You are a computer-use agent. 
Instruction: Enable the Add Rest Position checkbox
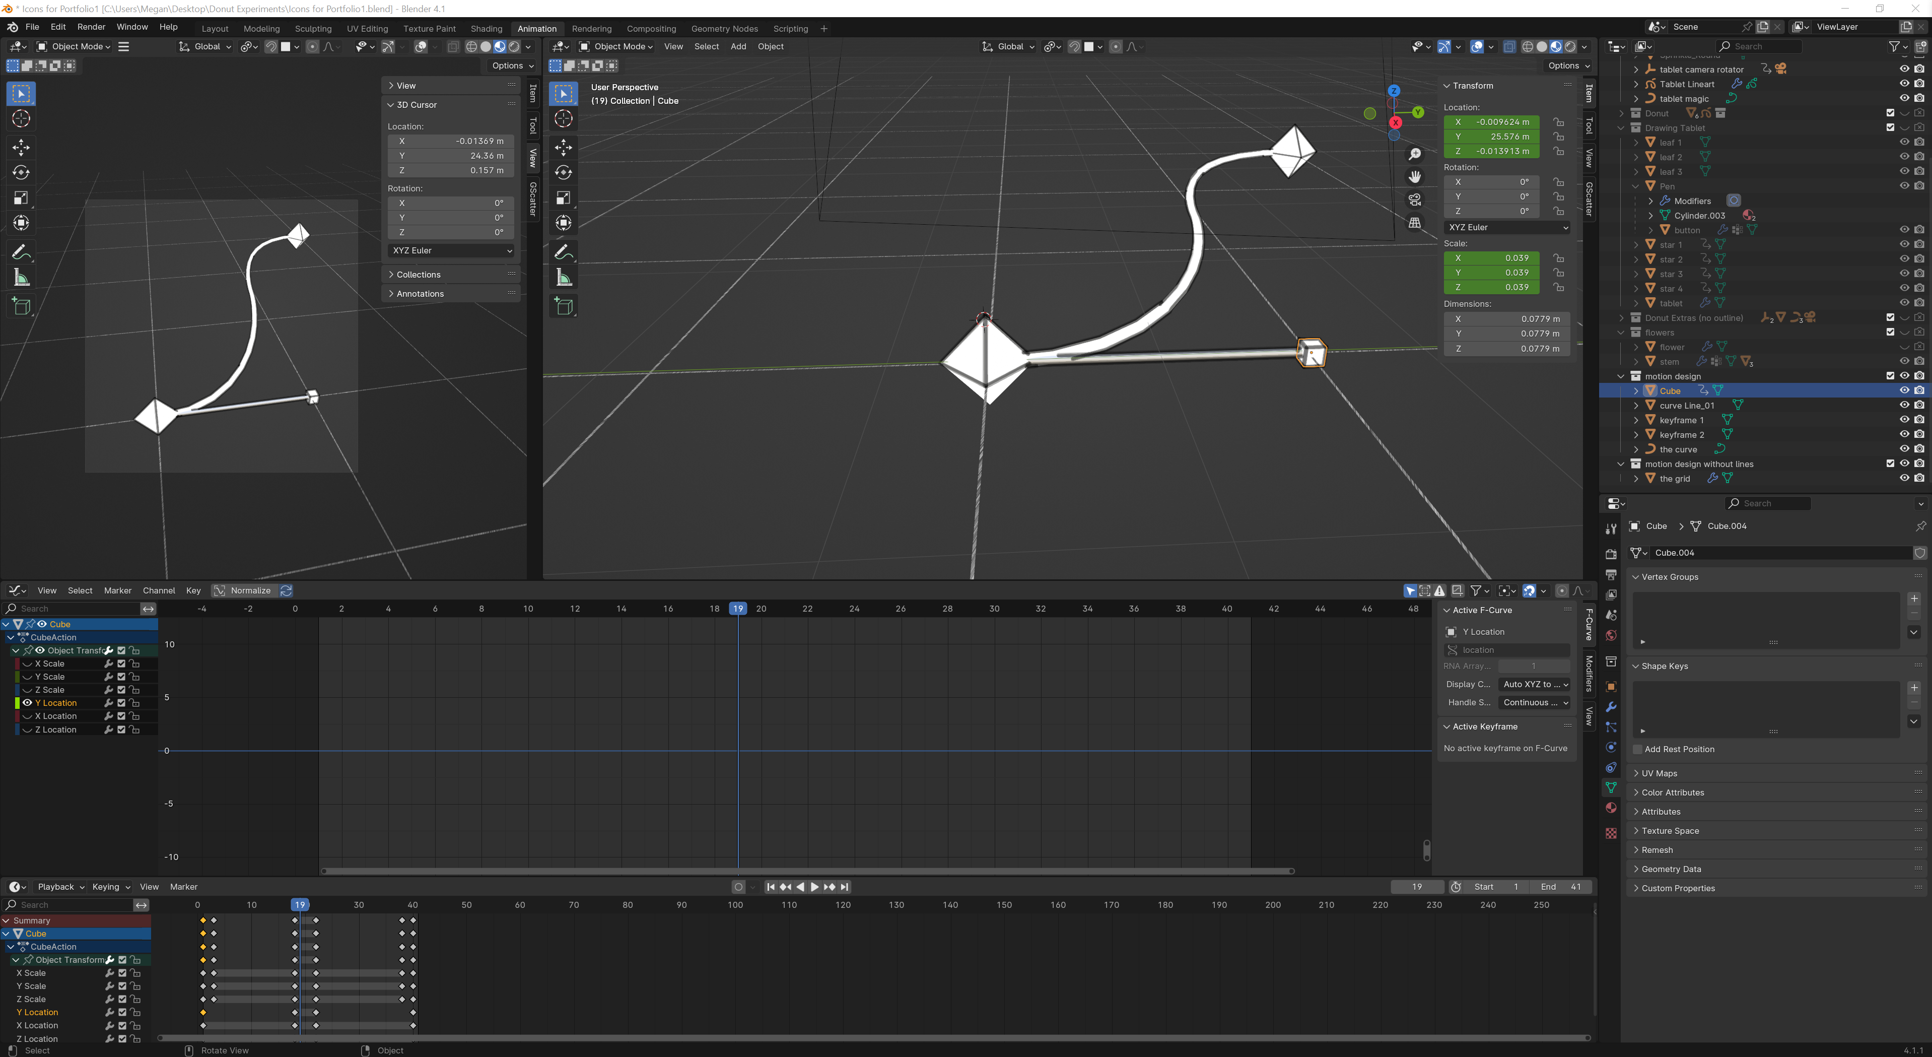click(1638, 750)
